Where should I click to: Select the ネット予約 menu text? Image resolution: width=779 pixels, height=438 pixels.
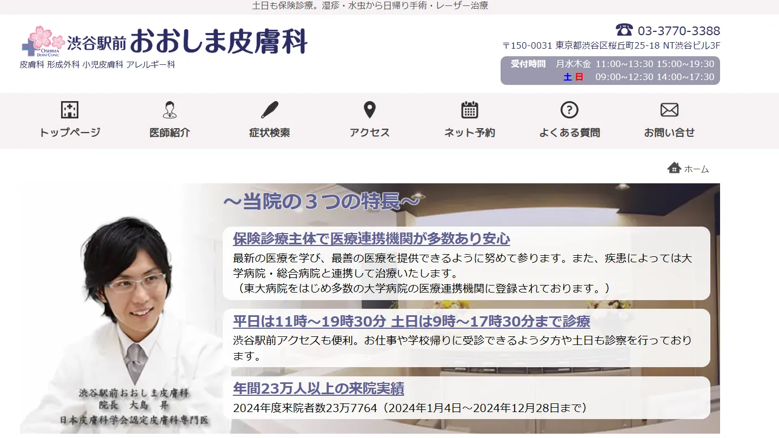point(469,132)
